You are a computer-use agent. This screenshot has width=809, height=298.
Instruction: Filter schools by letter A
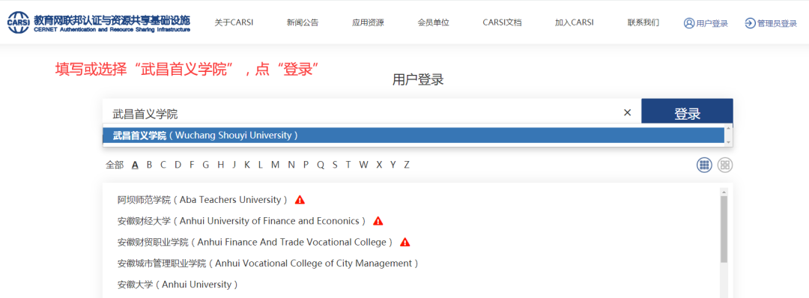[x=135, y=165]
